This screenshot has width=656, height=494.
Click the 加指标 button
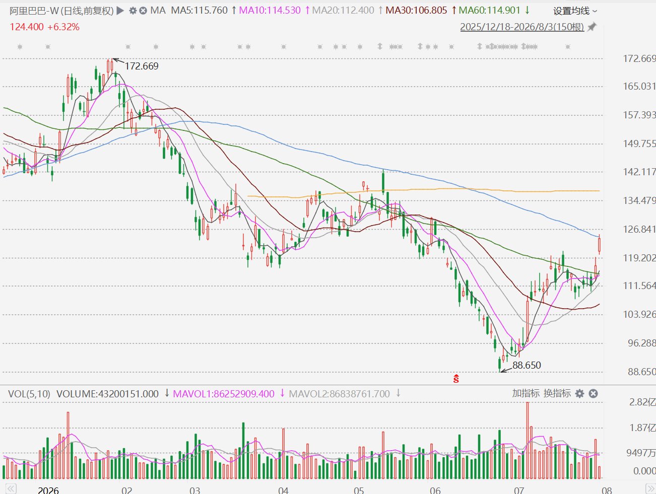526,393
